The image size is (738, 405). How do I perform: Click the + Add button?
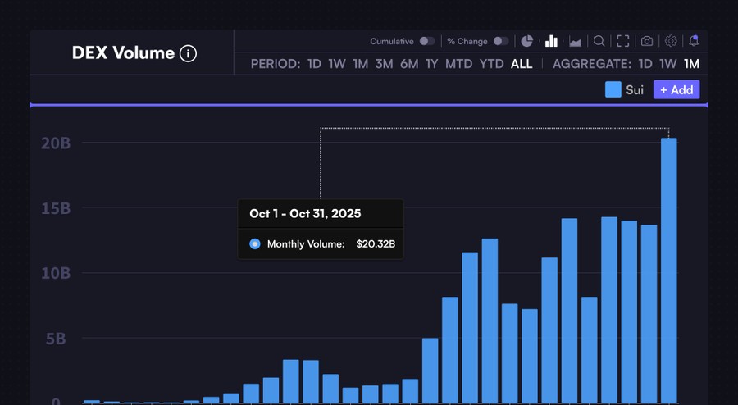(676, 89)
